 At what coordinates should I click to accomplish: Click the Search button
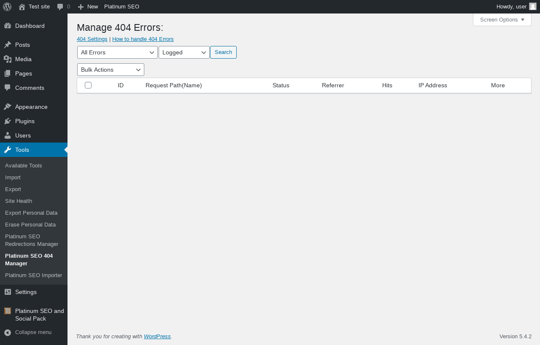223,52
